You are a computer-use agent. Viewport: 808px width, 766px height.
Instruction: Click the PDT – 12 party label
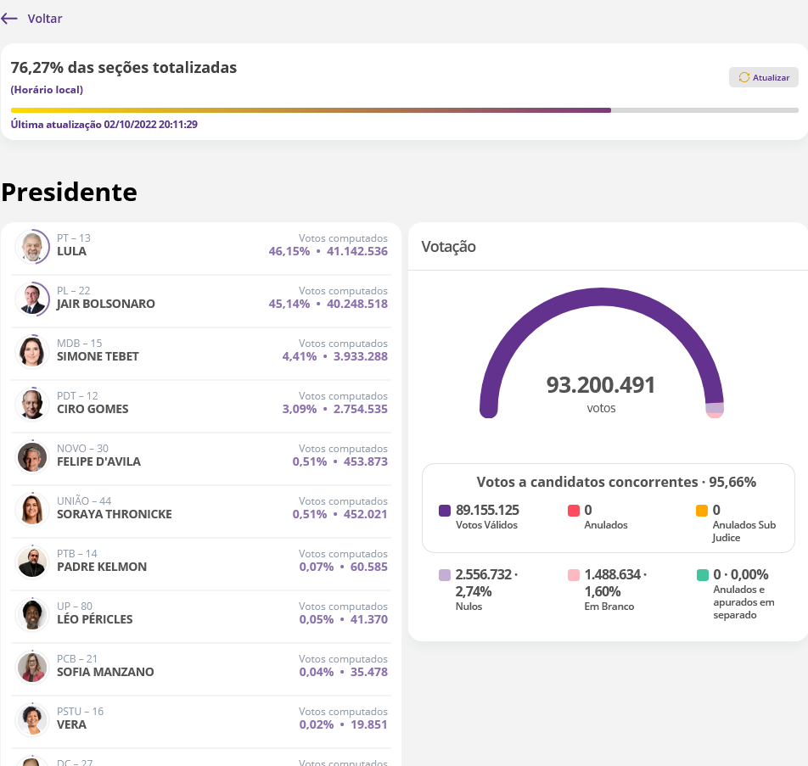[x=77, y=395]
